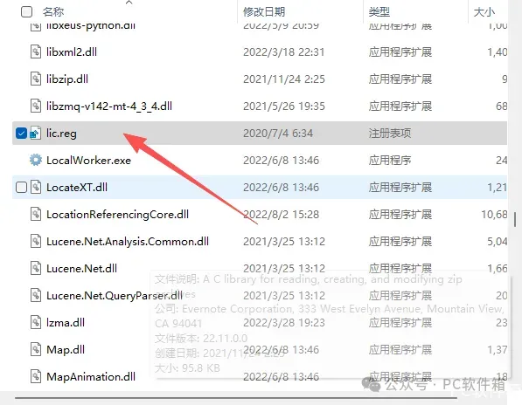522x405 pixels.
Task: Sort by the 修改日期 column header
Action: point(264,12)
